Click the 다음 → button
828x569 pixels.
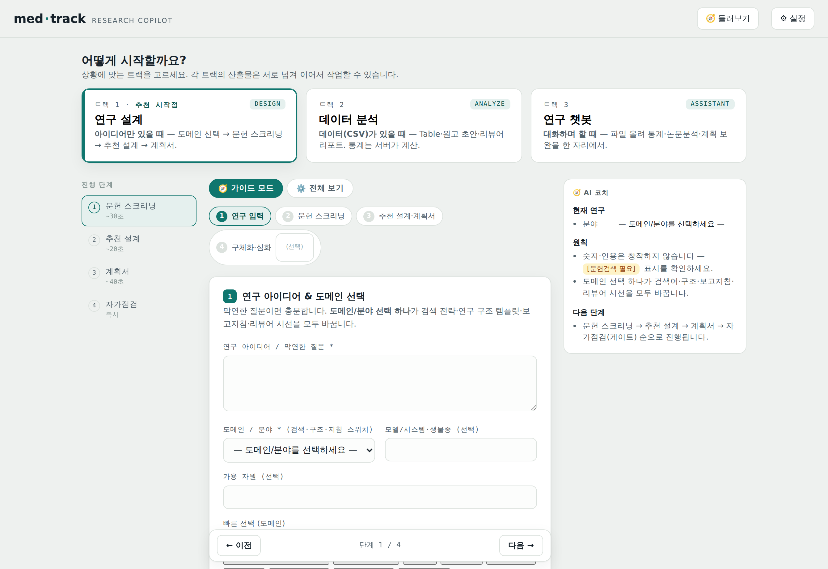[521, 545]
